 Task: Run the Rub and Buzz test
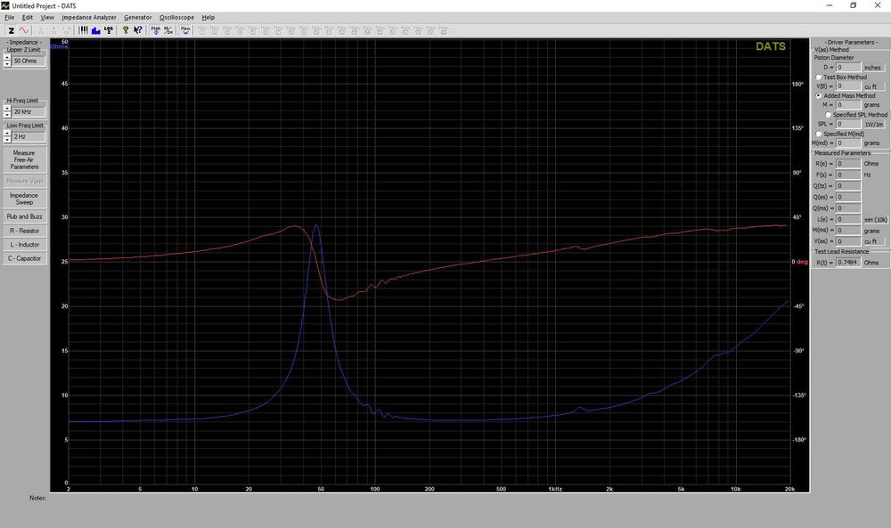pyautogui.click(x=24, y=217)
